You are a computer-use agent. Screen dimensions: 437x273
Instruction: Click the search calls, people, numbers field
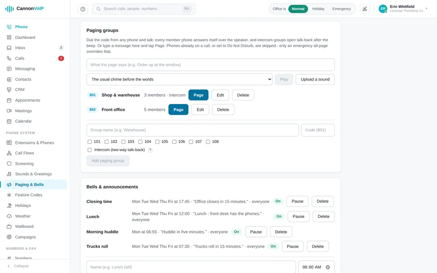pos(144,9)
